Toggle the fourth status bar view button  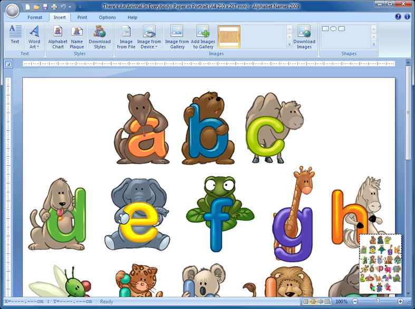327,301
